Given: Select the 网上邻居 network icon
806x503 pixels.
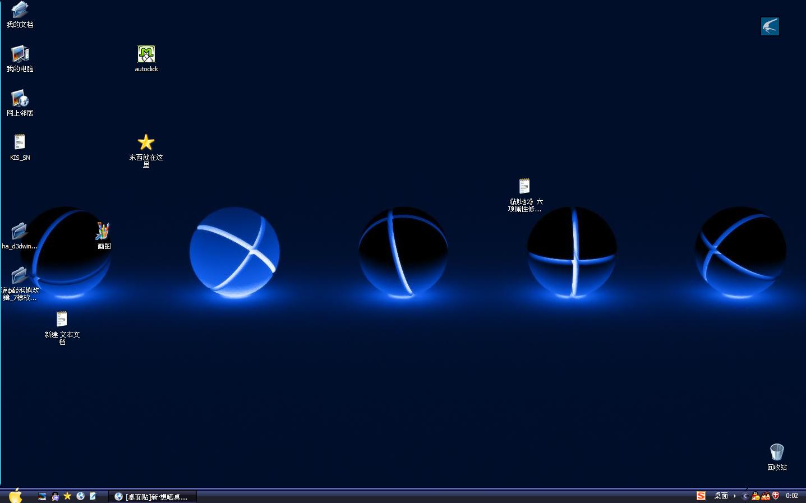Looking at the screenshot, I should tap(20, 103).
